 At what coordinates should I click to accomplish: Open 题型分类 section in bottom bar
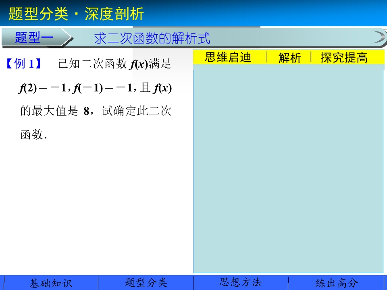tap(146, 283)
